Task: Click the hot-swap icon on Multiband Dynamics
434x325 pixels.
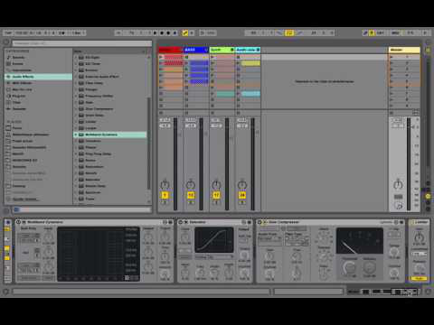Action: pos(165,222)
